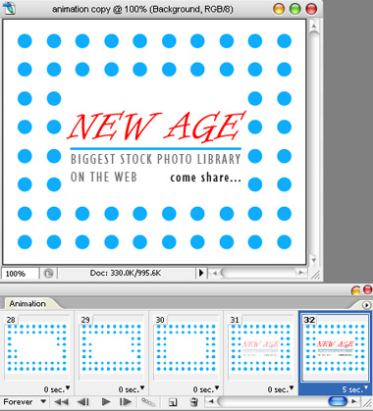Click the 'come share...' text on canvas
This screenshot has height=411, width=373.
pyautogui.click(x=205, y=178)
